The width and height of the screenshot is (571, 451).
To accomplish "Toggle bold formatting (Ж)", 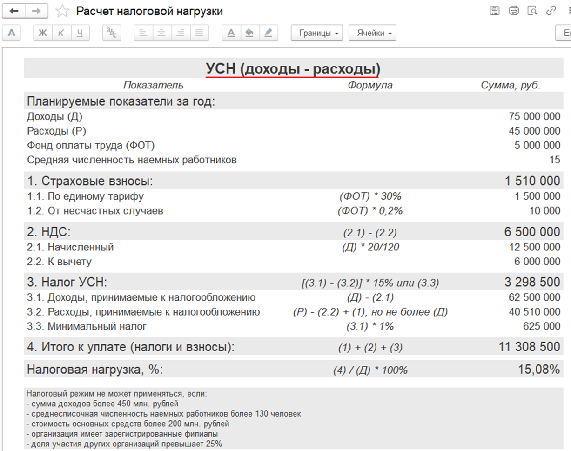I will tap(42, 33).
